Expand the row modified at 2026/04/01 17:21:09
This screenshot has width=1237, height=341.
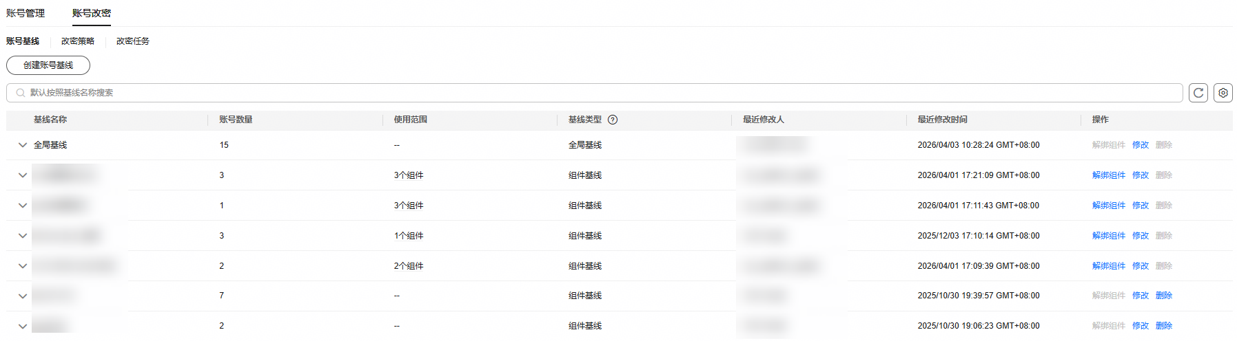point(23,175)
